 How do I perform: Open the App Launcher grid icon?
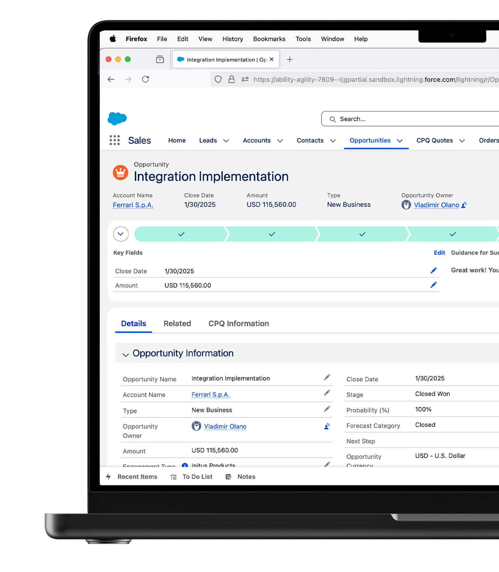pos(115,140)
